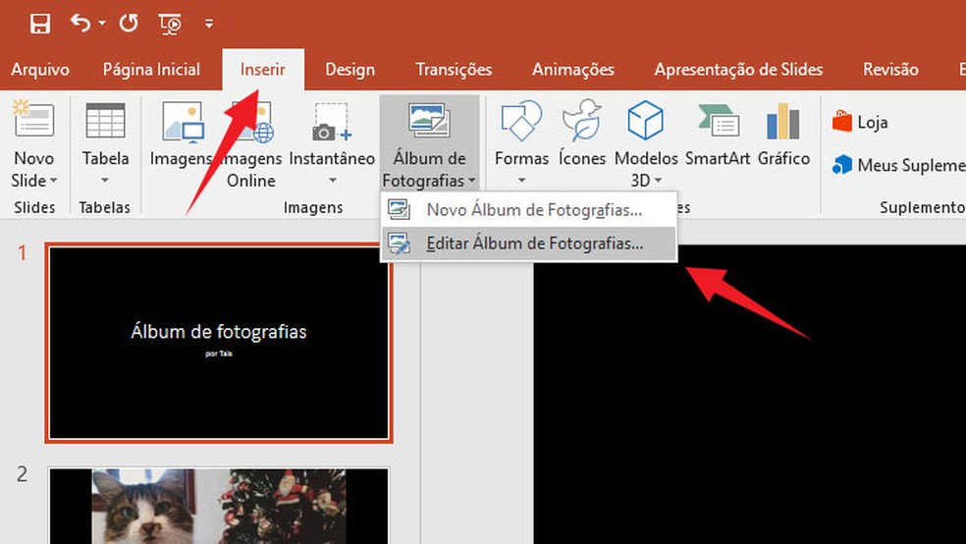Screen dimensions: 966x544
Task: Click the SmartArt icon
Action: 719,120
